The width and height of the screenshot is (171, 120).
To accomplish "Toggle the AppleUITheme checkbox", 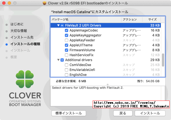I will tap(67, 45).
